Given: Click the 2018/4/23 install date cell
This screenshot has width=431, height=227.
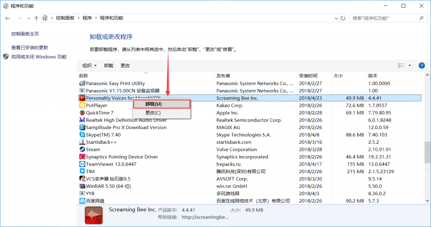Looking at the screenshot, I should click(x=310, y=98).
